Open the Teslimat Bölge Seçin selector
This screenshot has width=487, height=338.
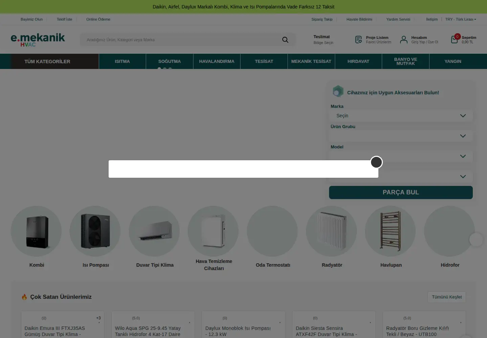click(x=323, y=40)
